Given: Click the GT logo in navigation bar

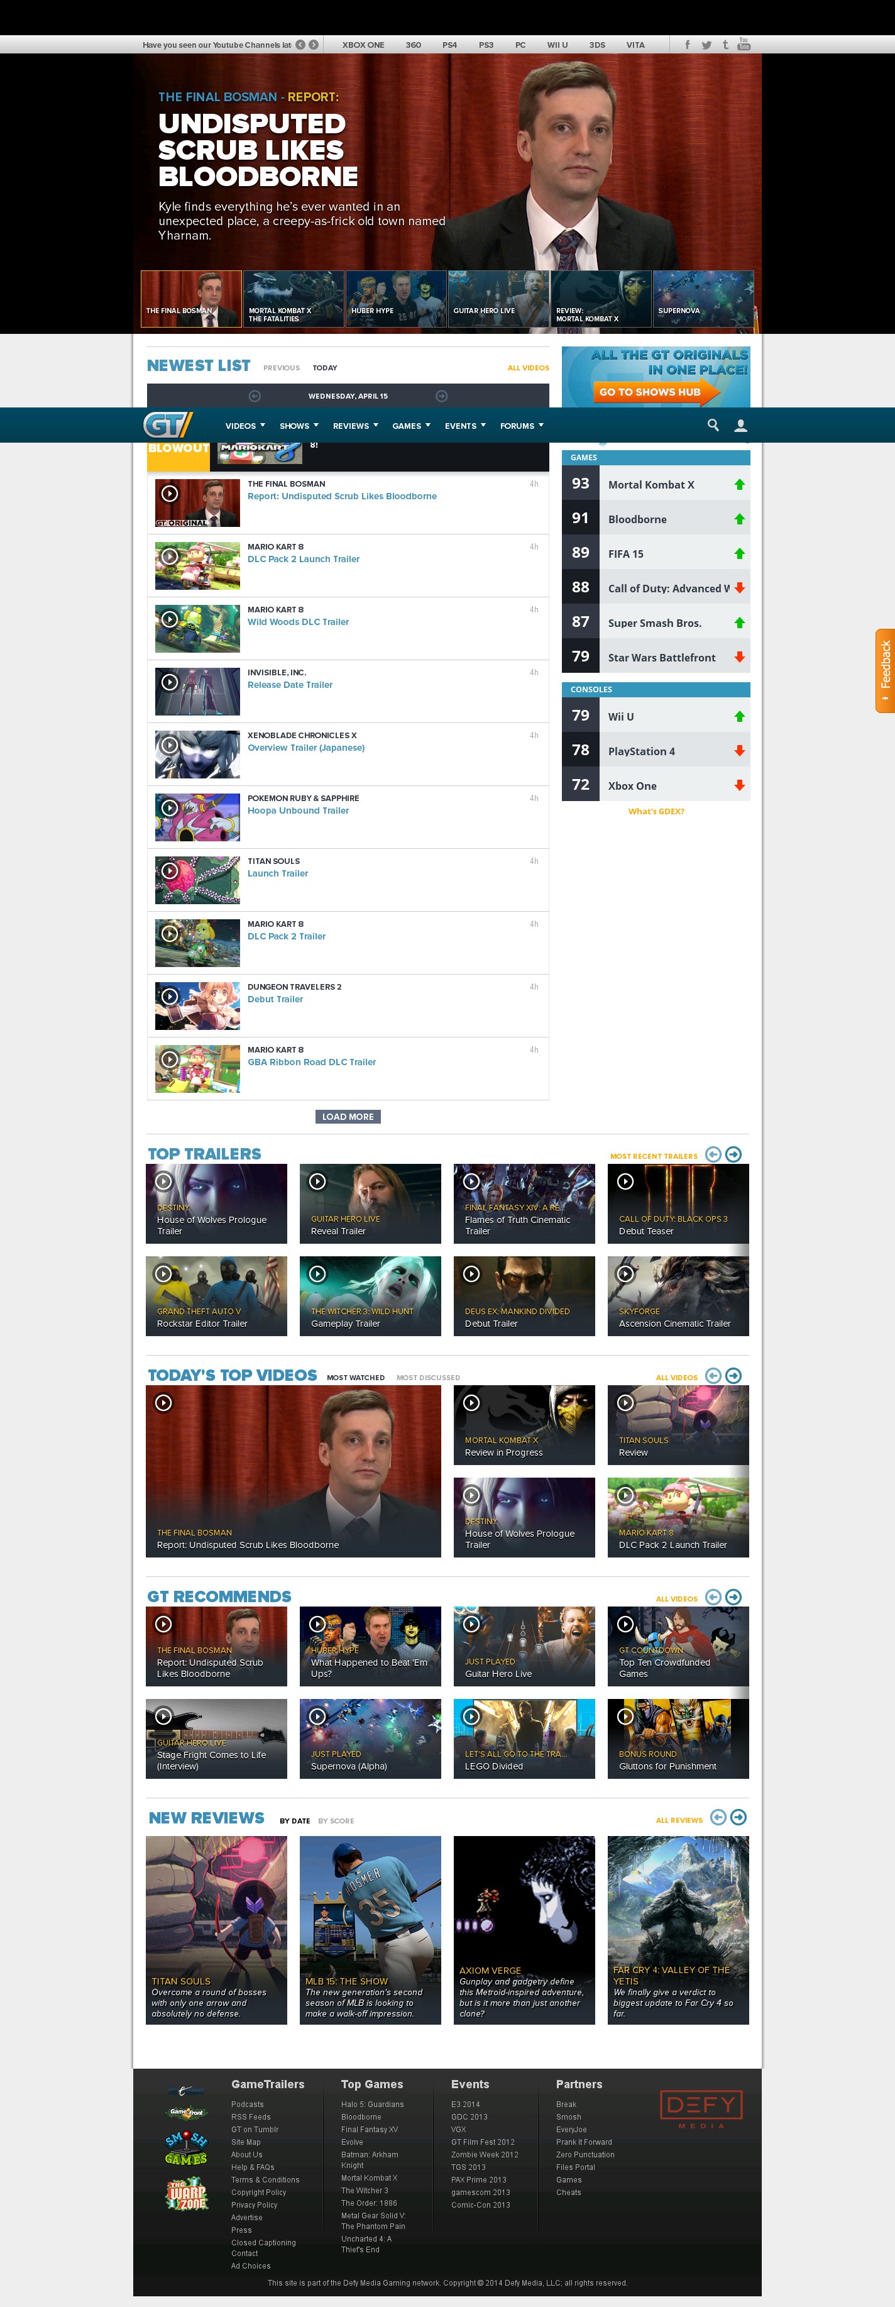Looking at the screenshot, I should 167,424.
